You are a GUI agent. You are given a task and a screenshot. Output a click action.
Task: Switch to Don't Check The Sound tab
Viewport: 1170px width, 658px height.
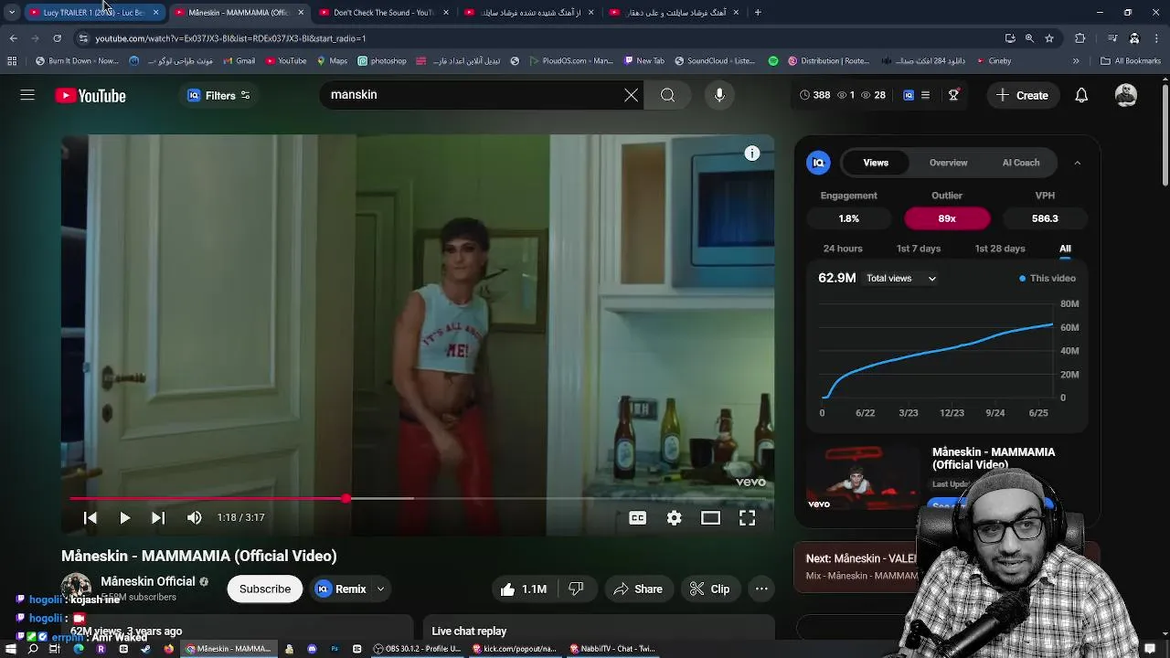click(382, 13)
